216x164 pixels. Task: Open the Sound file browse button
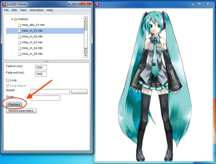pyautogui.click(x=79, y=91)
